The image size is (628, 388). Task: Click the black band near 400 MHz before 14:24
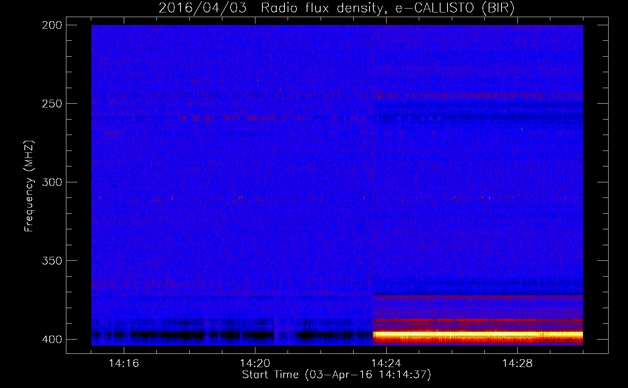232,335
